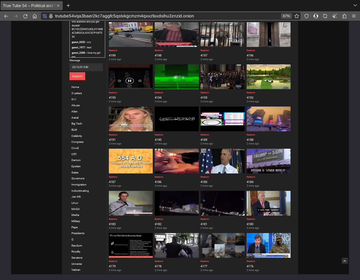Click the forward navigation arrow
Viewport: 360px width, 280px height.
pos(16,16)
